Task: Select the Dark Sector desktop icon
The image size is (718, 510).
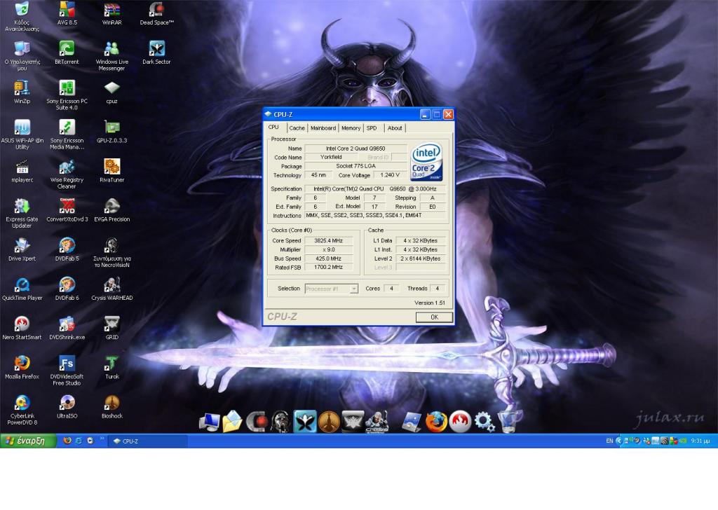Action: (156, 52)
